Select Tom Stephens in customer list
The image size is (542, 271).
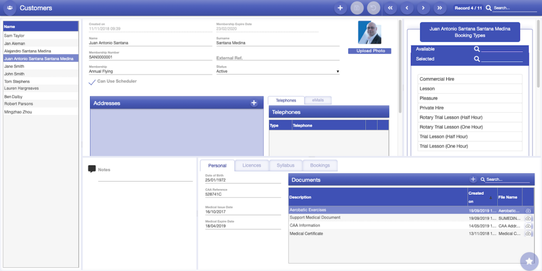[x=41, y=82]
